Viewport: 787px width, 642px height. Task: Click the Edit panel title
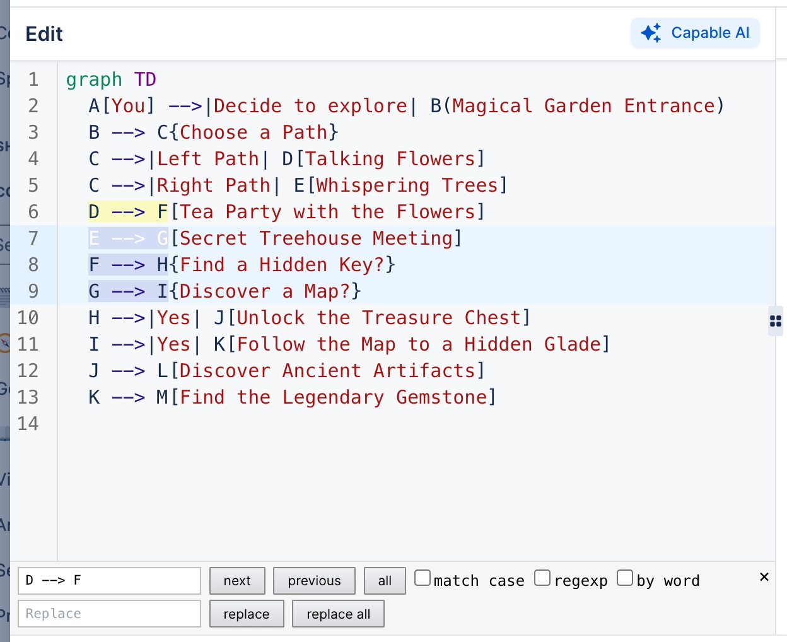(x=44, y=34)
